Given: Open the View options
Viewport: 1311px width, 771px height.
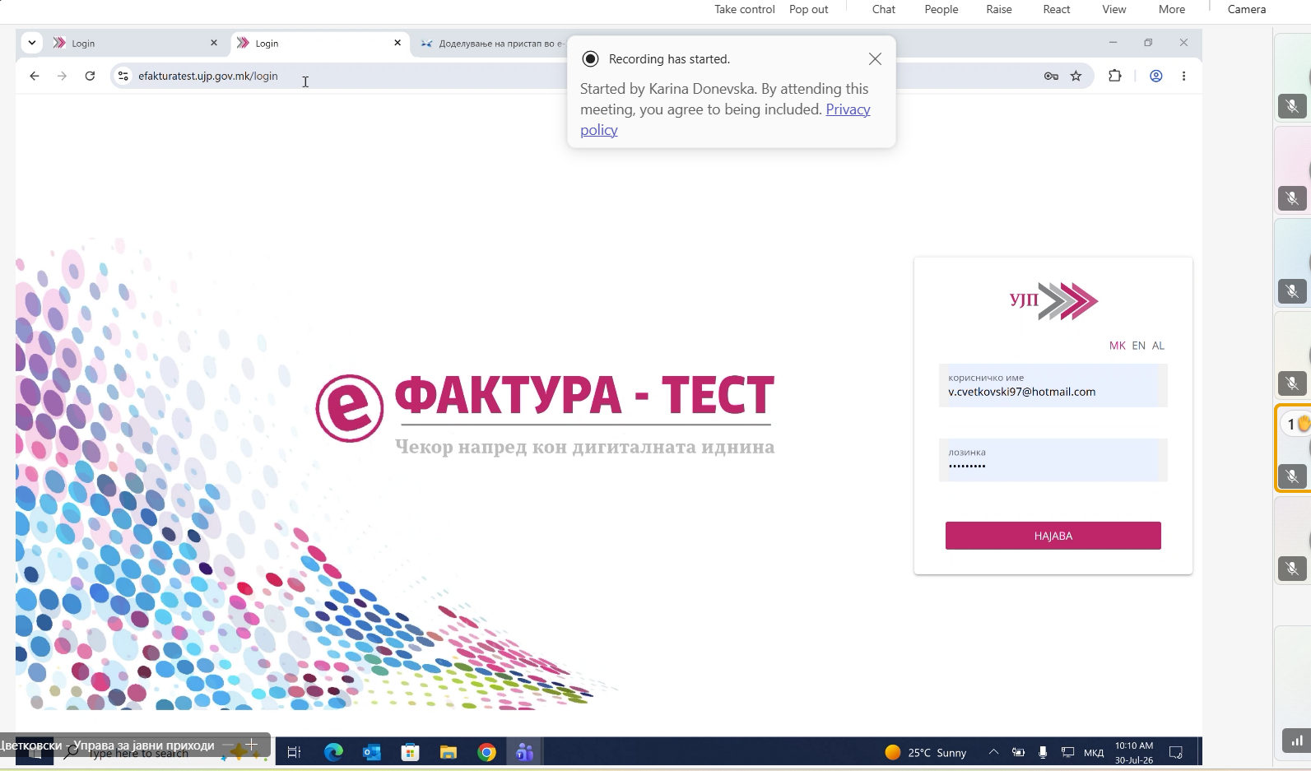Looking at the screenshot, I should point(1113,9).
